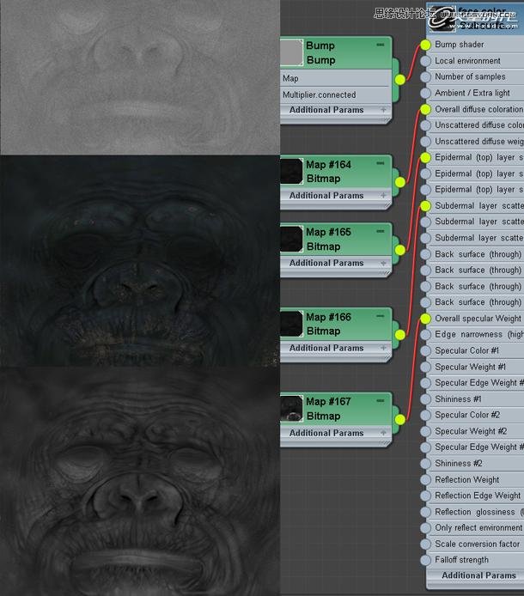Click the Edge narrowness input socket
The width and height of the screenshot is (524, 596).
click(425, 334)
